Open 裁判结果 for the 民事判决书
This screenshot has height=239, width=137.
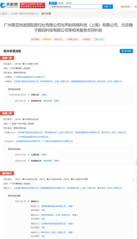[x=48, y=101]
